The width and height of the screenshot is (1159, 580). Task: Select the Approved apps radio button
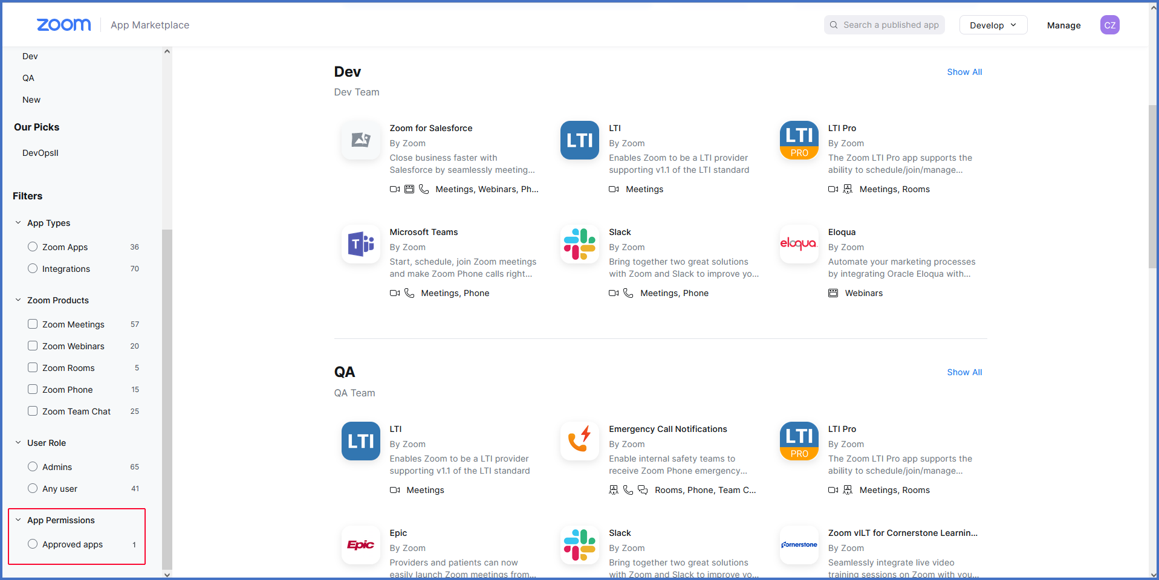33,544
